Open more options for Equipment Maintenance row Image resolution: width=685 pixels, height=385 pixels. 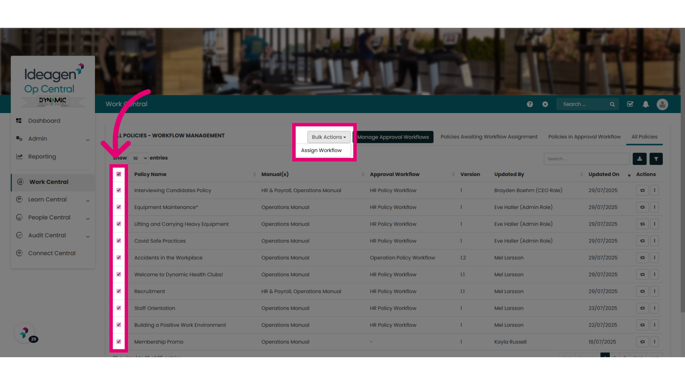(x=654, y=207)
